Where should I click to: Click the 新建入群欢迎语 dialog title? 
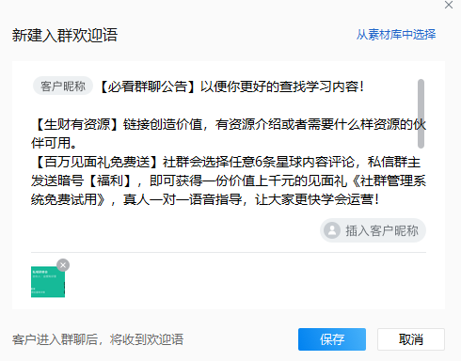pyautogui.click(x=65, y=35)
